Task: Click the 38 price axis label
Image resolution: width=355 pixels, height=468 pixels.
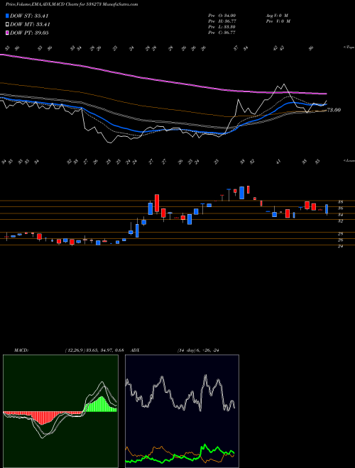Action: click(x=340, y=202)
